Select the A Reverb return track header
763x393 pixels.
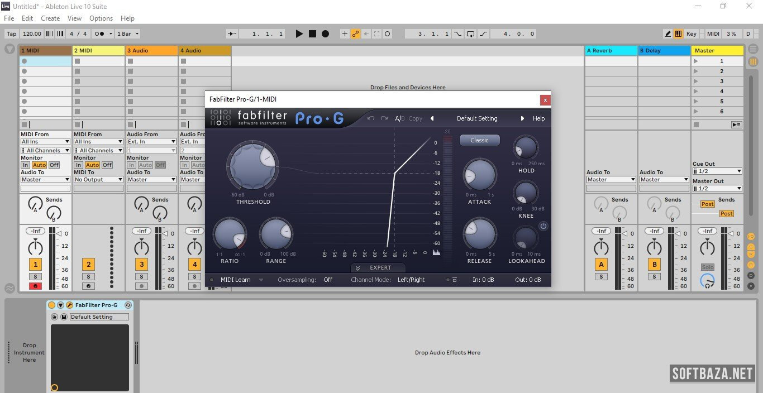click(x=611, y=51)
